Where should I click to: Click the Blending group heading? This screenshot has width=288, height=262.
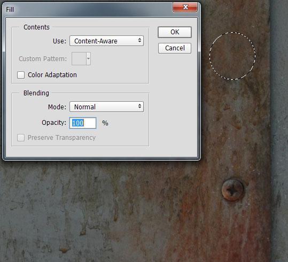pos(36,93)
